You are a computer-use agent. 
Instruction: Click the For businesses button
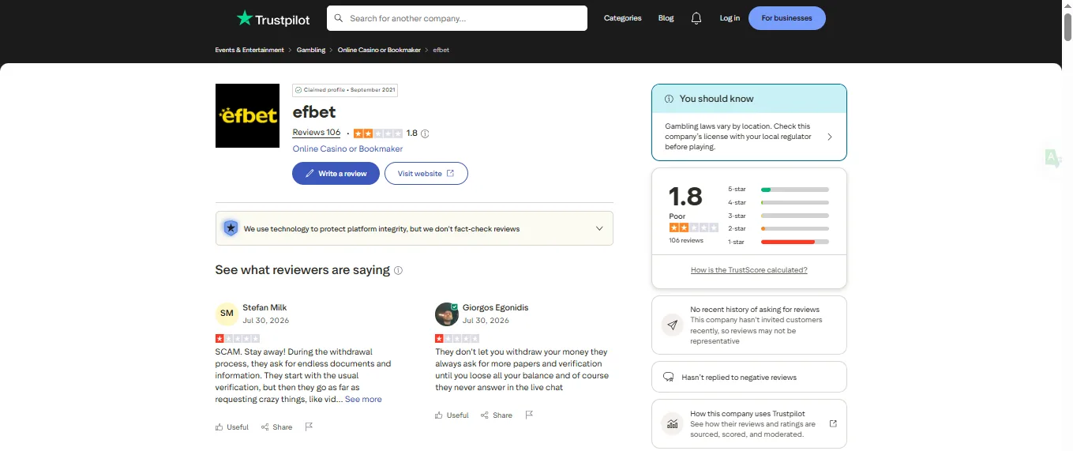pyautogui.click(x=787, y=18)
